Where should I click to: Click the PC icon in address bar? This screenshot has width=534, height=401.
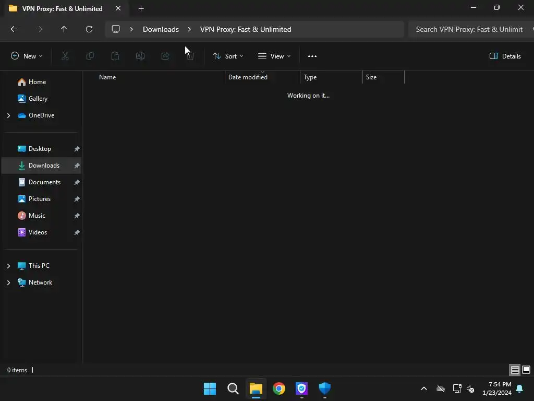tap(116, 29)
